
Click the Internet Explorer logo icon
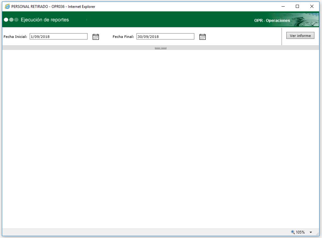[7, 6]
